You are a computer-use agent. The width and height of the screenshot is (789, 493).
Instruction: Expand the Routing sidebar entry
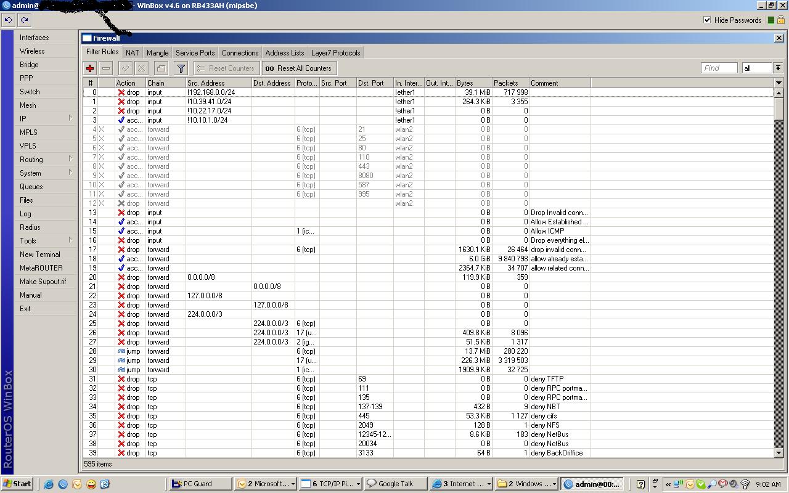tap(31, 159)
